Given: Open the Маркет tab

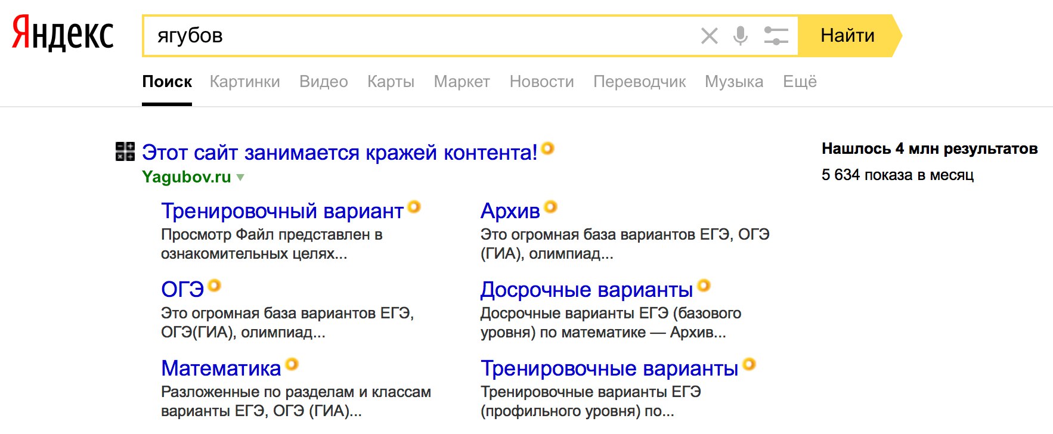Looking at the screenshot, I should tap(462, 82).
